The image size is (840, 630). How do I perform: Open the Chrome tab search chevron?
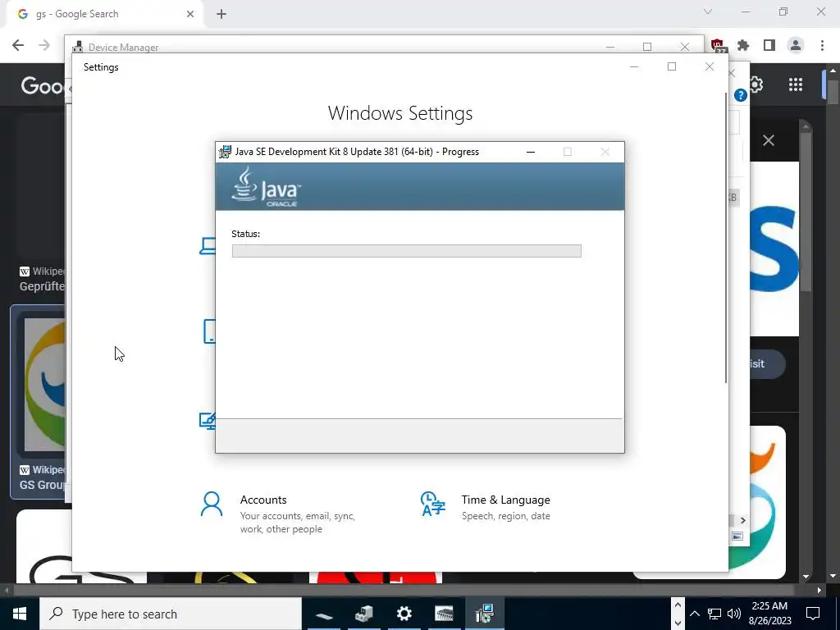[708, 11]
